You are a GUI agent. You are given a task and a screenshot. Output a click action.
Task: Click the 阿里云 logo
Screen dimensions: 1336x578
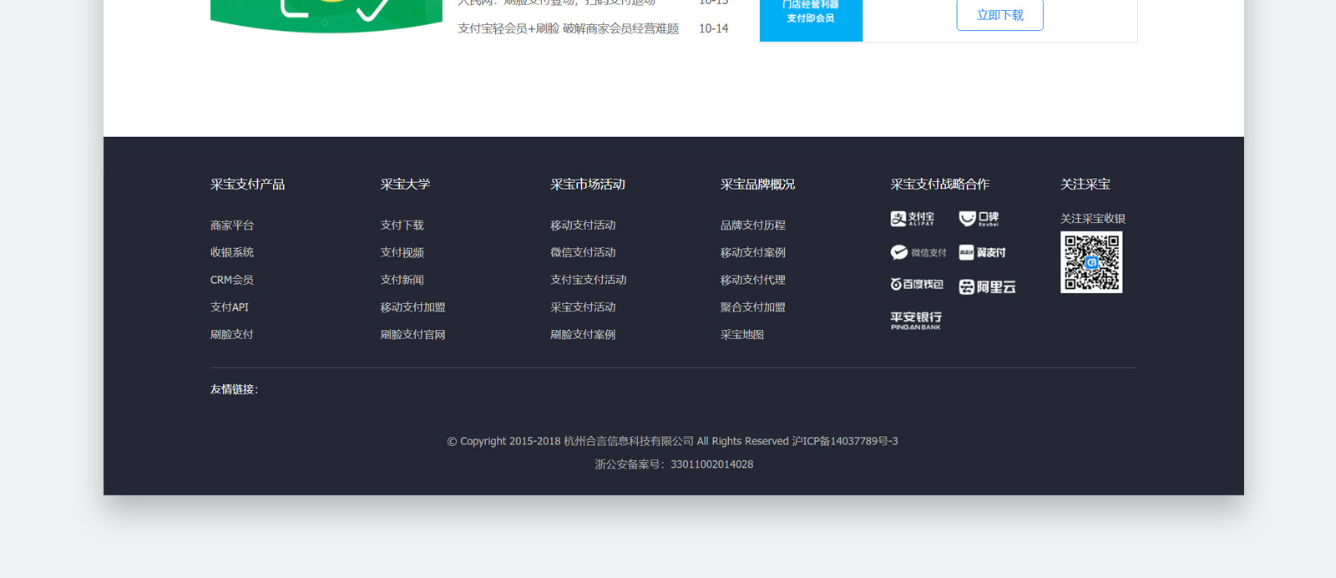(x=987, y=287)
